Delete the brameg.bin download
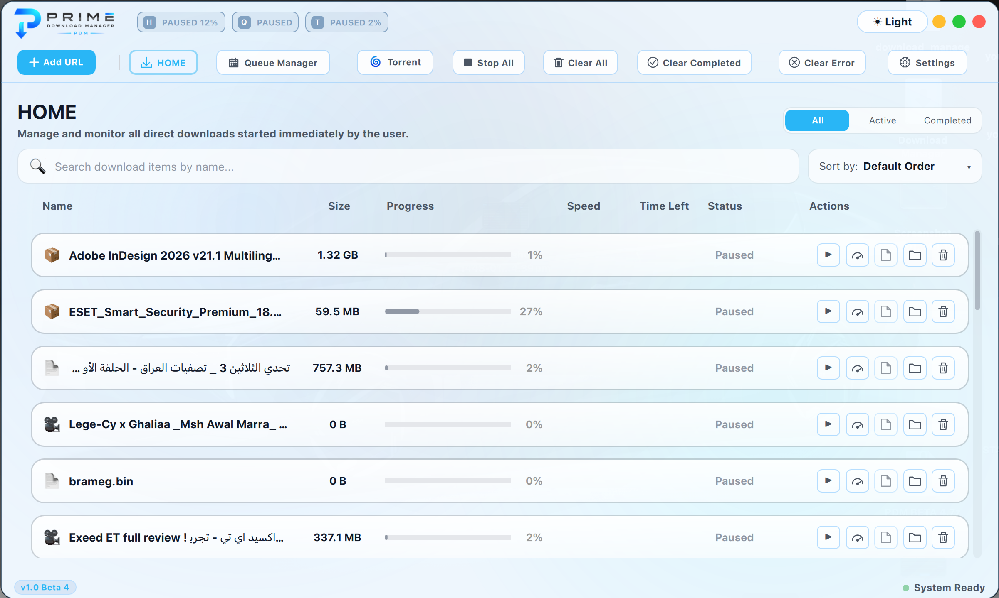The width and height of the screenshot is (999, 598). [943, 481]
